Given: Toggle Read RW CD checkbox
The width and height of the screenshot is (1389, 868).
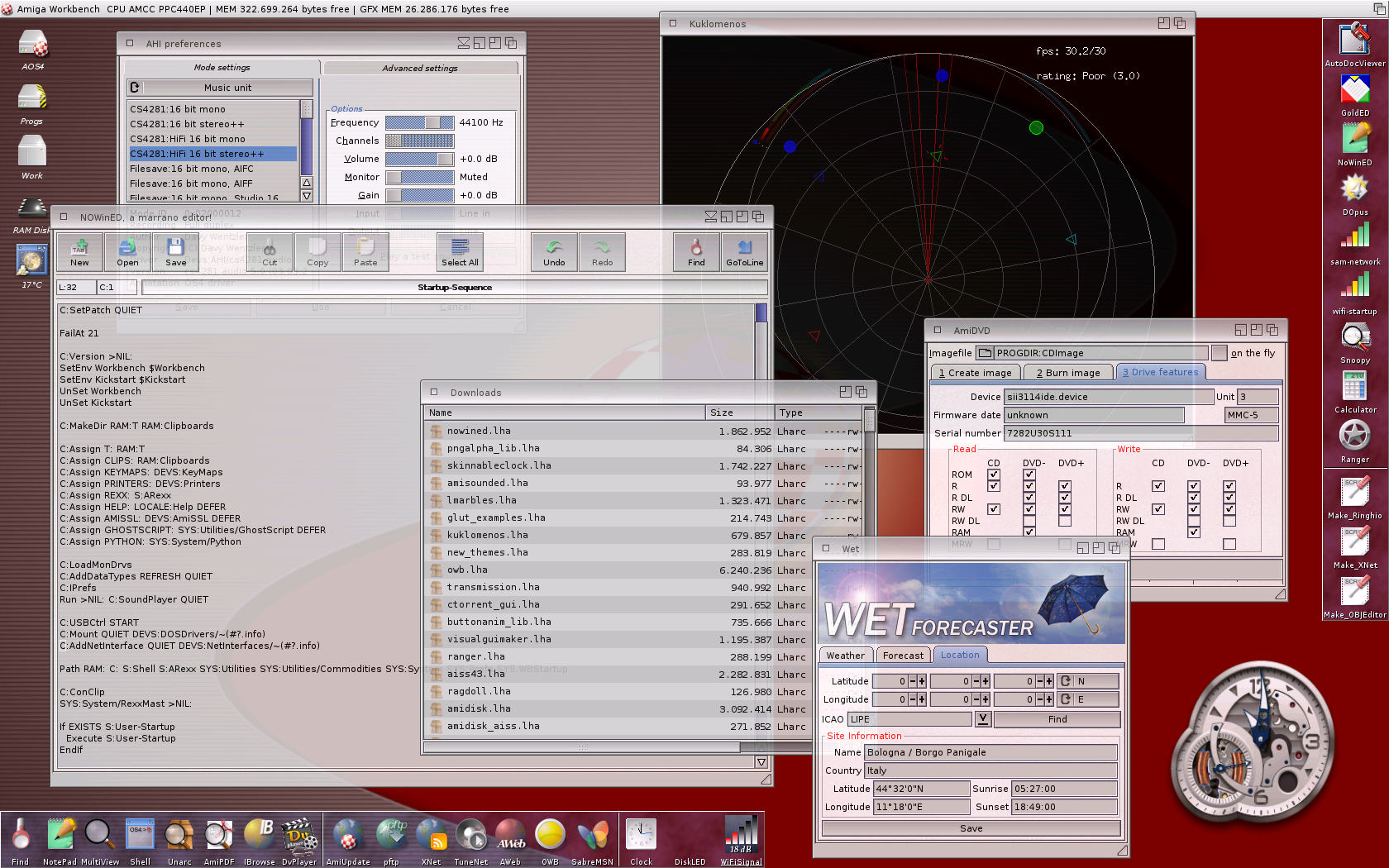Looking at the screenshot, I should 994,509.
